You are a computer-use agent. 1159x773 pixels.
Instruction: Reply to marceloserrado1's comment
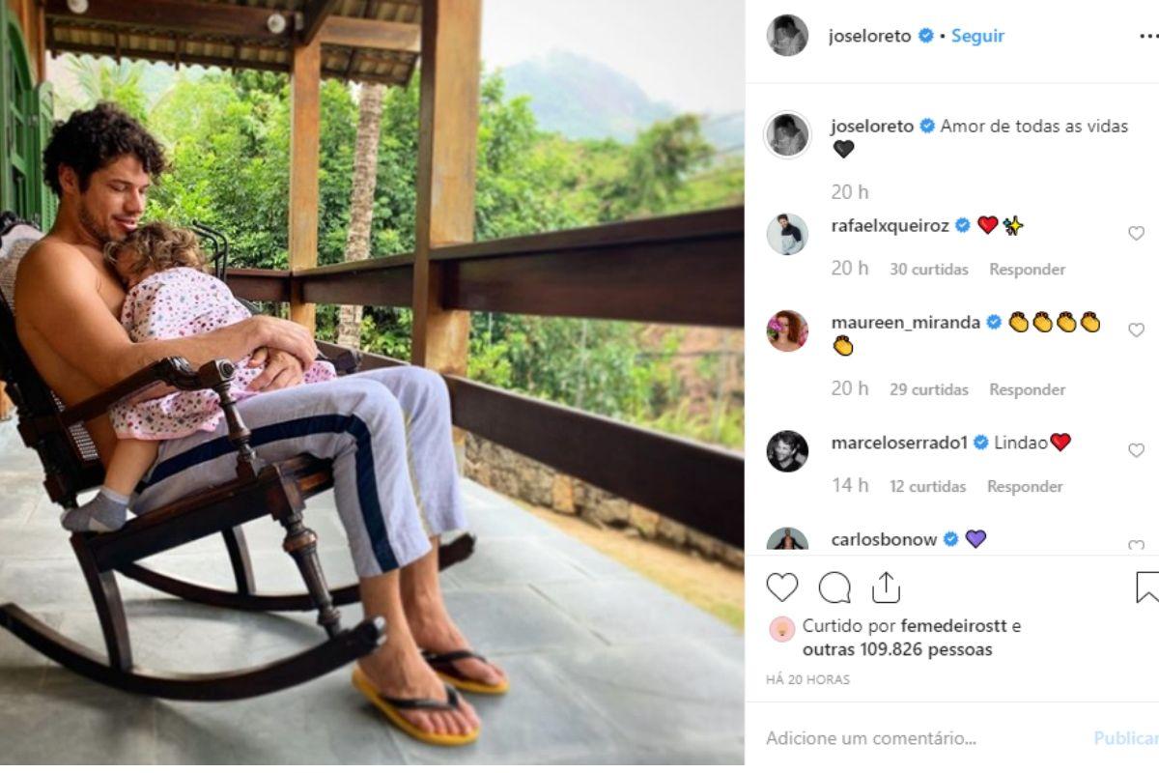click(x=1025, y=487)
